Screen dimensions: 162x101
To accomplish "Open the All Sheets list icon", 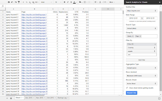I will (x=11, y=98).
